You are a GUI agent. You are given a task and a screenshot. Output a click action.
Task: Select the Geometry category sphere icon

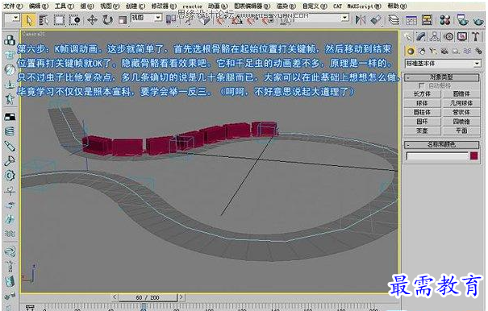coord(411,51)
